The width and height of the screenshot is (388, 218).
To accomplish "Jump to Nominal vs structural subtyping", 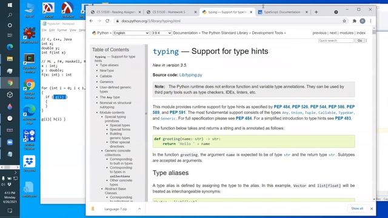I will click(115, 105).
